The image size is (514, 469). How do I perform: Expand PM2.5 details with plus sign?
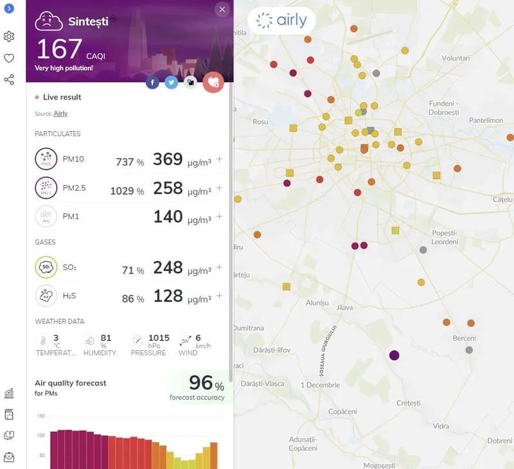tap(219, 188)
